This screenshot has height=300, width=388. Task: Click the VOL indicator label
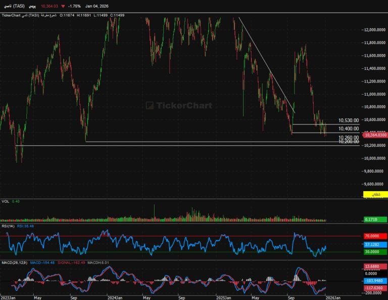click(x=5, y=201)
